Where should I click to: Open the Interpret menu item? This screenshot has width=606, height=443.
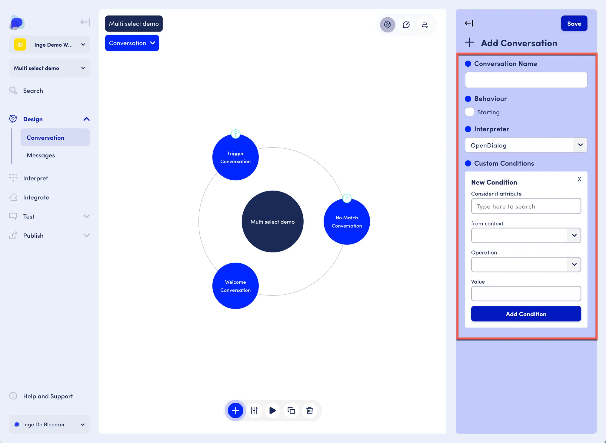tap(35, 178)
